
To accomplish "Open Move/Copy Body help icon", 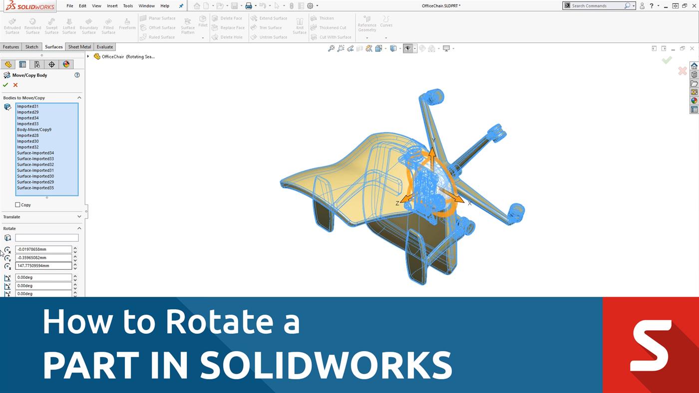I will pos(77,75).
